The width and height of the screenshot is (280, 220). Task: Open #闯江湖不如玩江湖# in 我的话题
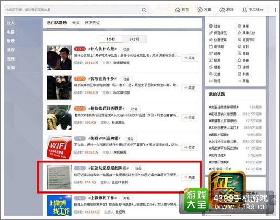(224, 148)
